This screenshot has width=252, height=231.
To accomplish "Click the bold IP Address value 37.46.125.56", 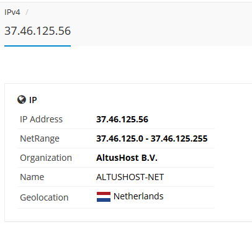I will pos(122,119).
